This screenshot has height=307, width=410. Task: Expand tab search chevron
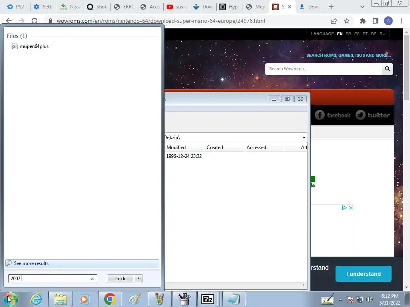(x=362, y=7)
